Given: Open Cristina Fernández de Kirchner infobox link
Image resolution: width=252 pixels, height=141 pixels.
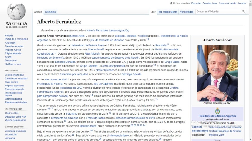Looking at the screenshot, I should 225,131.
